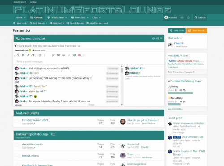Click JetsFan123 avatar in chat users list

click(x=127, y=68)
